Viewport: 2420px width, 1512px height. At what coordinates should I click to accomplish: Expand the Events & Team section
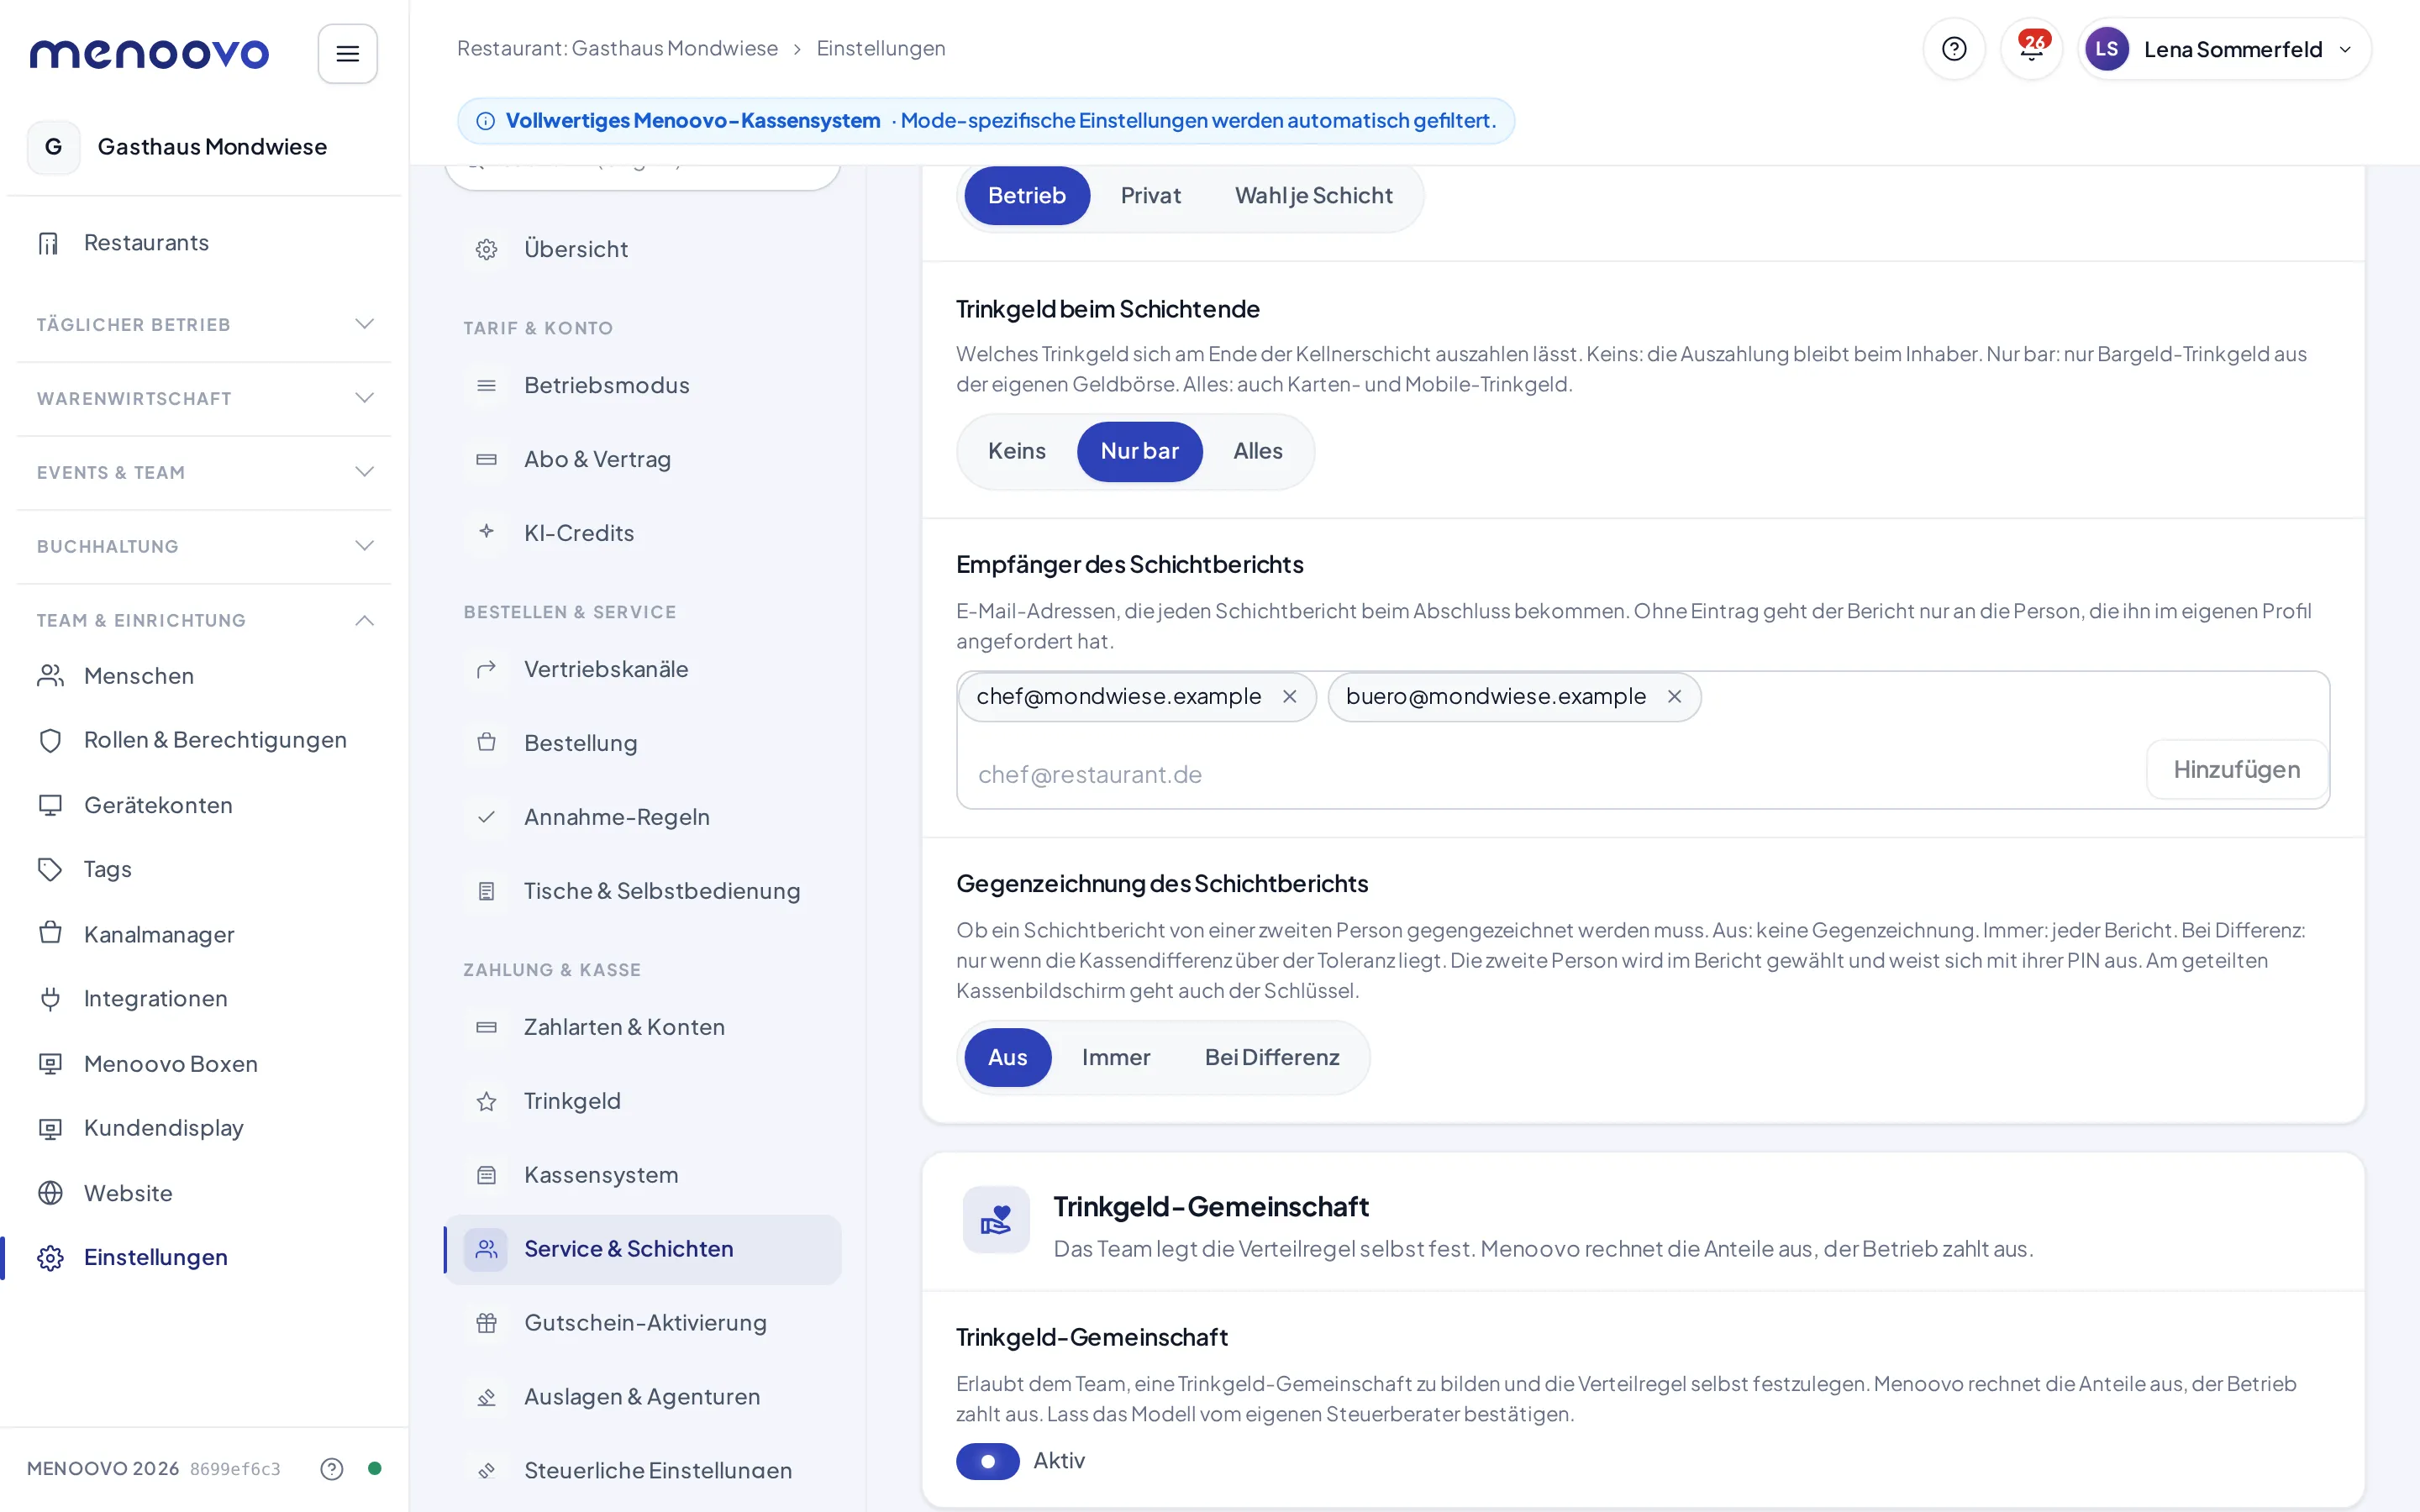click(204, 472)
